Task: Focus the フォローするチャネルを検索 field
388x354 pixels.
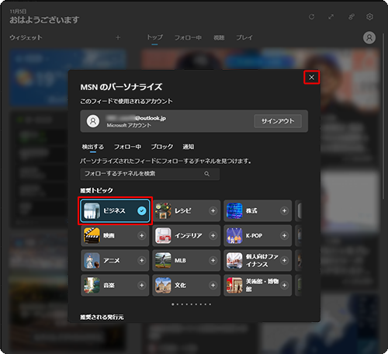Action: point(150,174)
